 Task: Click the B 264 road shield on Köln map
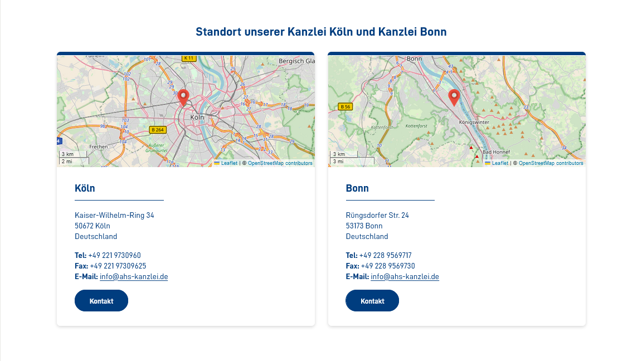[158, 130]
